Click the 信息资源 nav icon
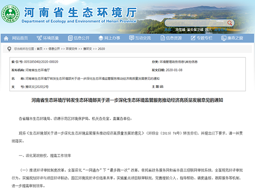255x193 pixels. [x=161, y=38]
